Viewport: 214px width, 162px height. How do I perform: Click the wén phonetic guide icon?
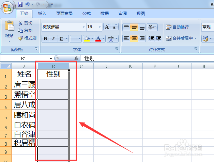click(x=111, y=39)
